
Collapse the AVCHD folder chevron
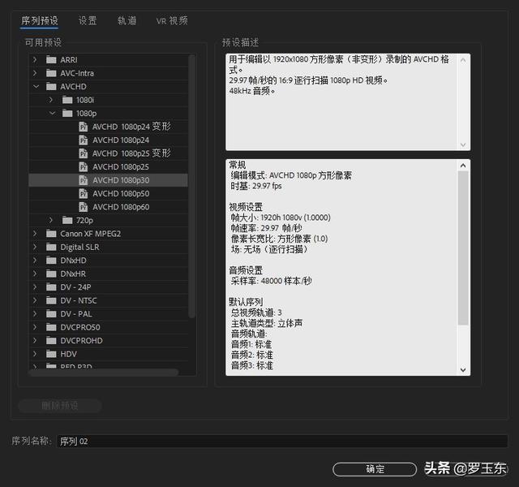(x=36, y=87)
